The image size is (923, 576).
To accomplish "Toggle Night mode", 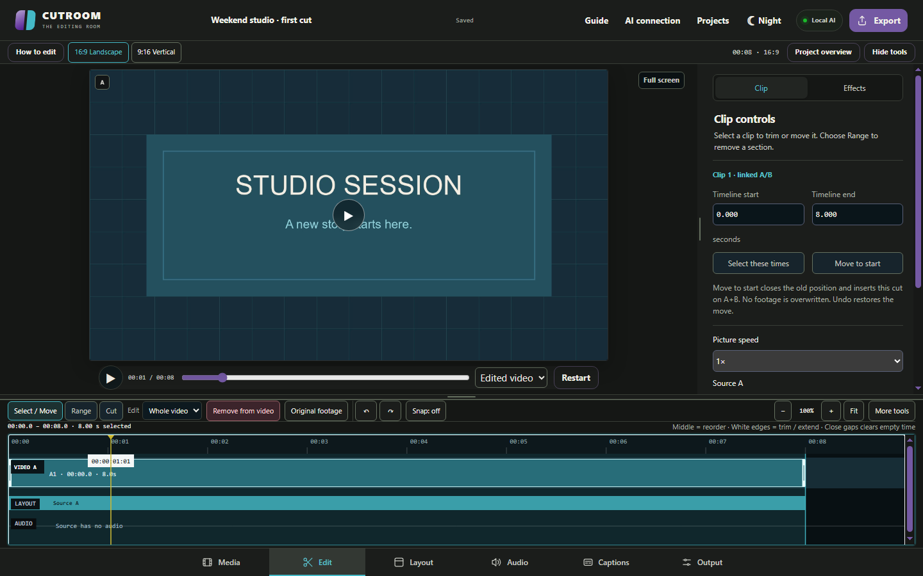I will click(x=764, y=20).
